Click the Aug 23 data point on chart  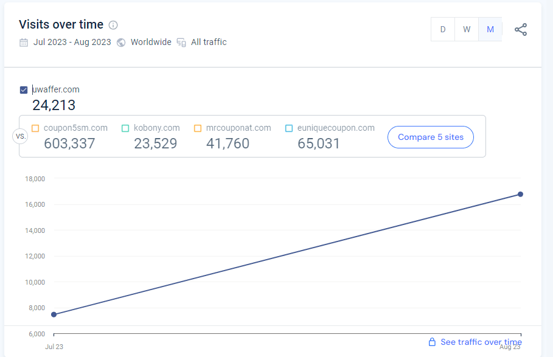520,194
